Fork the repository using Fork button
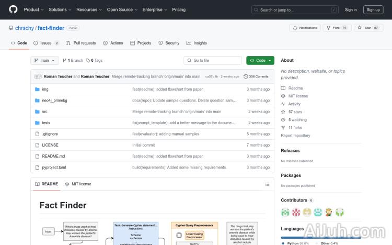 pos(337,28)
